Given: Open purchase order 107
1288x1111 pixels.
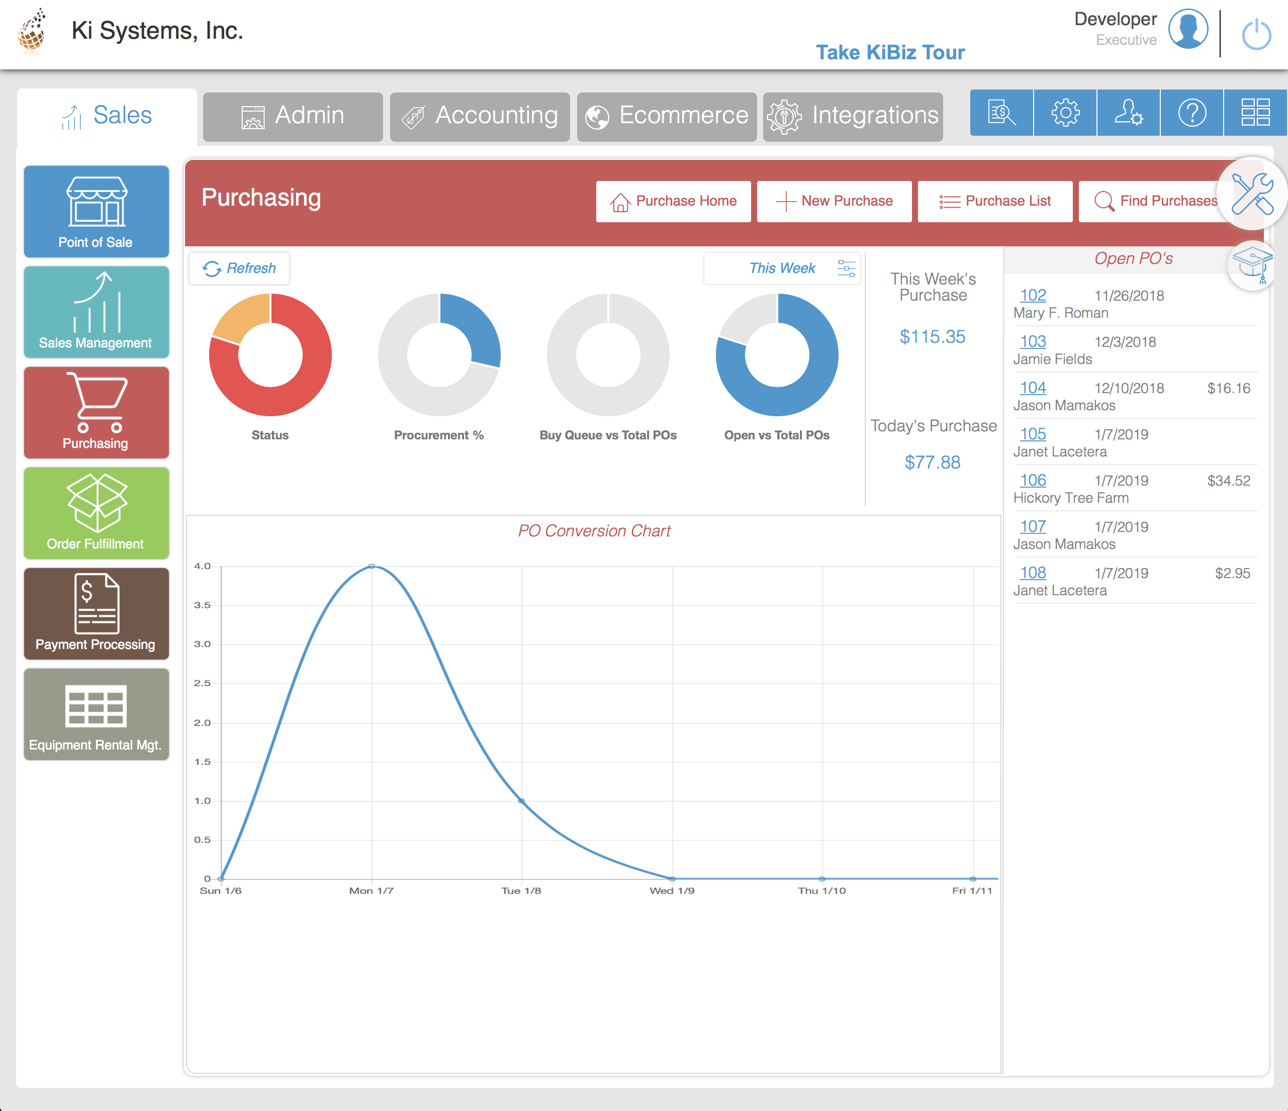Looking at the screenshot, I should coord(1033,526).
